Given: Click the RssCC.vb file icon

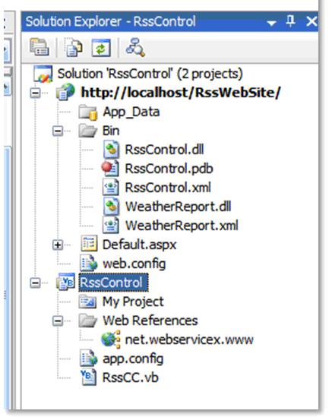Looking at the screenshot, I should coord(88,378).
